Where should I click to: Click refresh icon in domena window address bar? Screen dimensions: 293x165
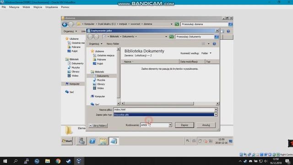[x=177, y=24]
